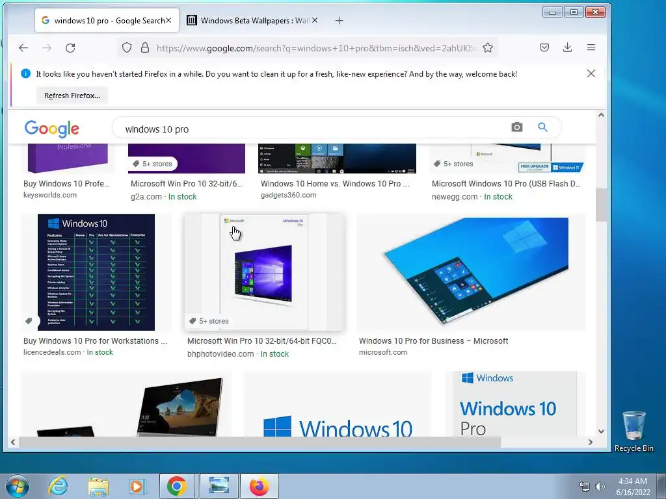Viewport: 666px width, 499px height.
Task: Open the volume speaker tray icon
Action: (600, 487)
